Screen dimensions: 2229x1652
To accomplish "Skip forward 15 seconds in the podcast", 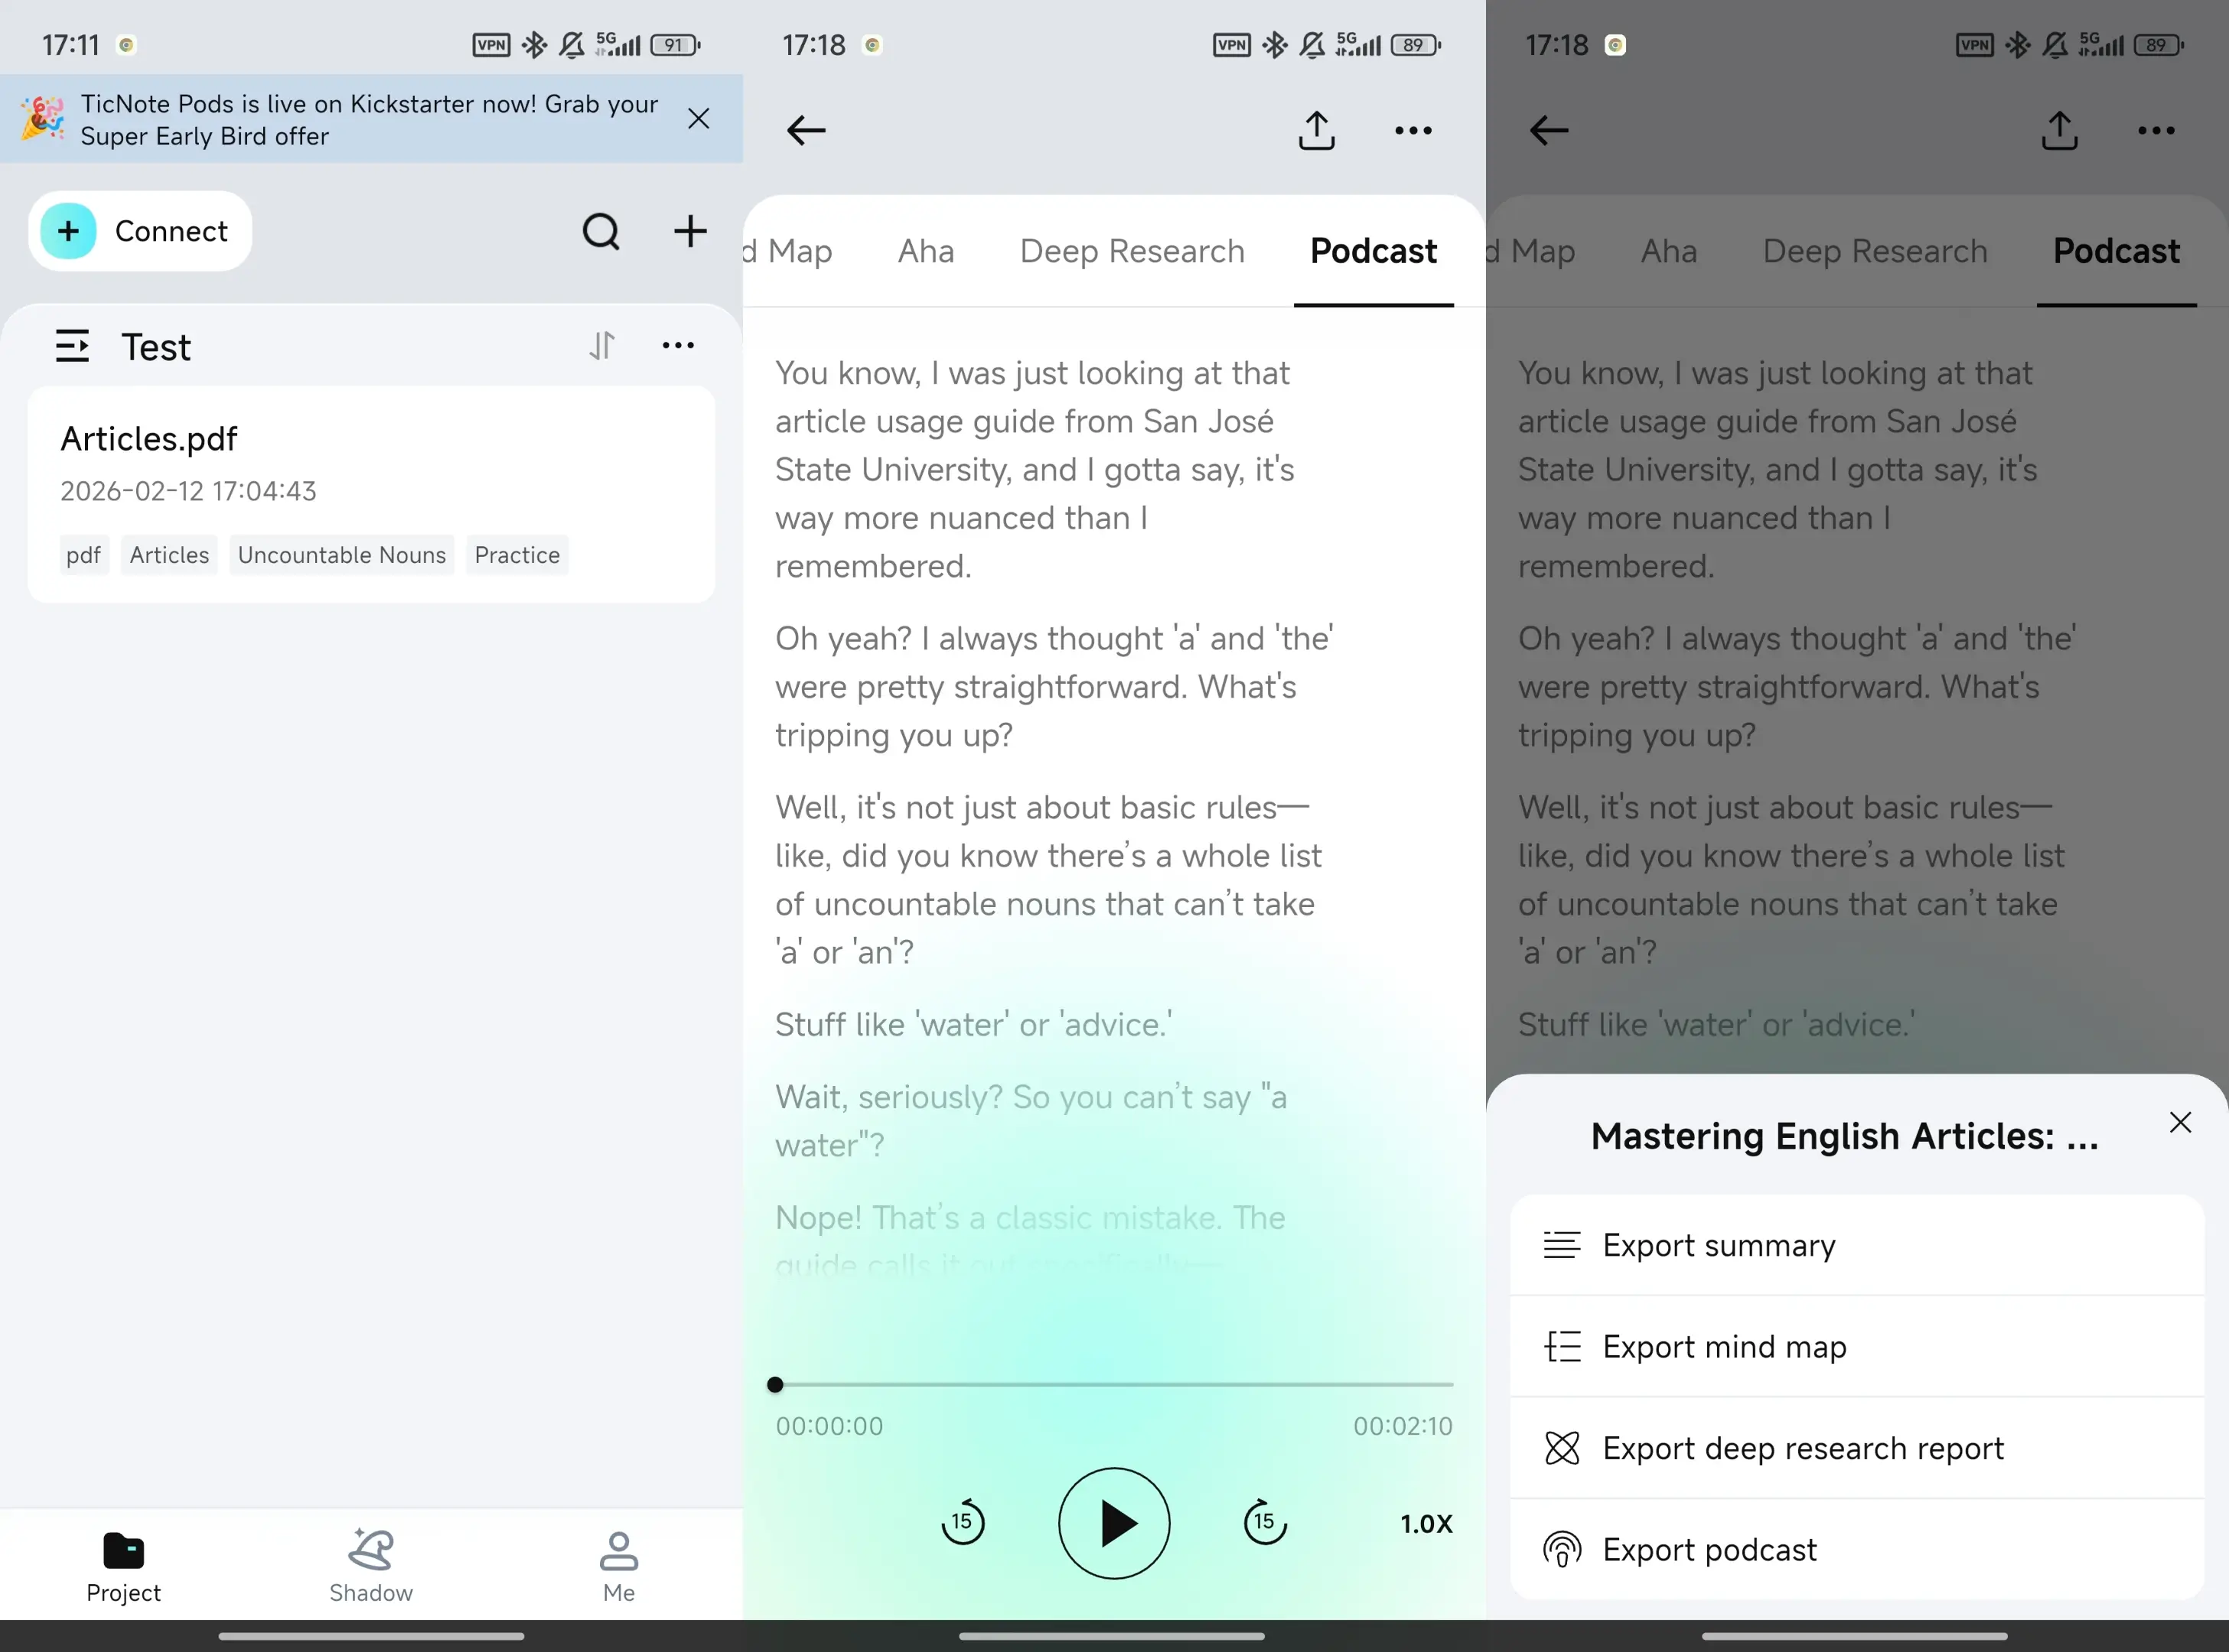I will [1263, 1522].
